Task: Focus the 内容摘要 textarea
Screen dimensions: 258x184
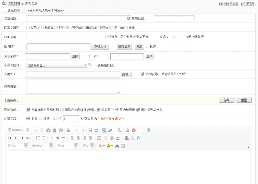Action: click(x=73, y=87)
